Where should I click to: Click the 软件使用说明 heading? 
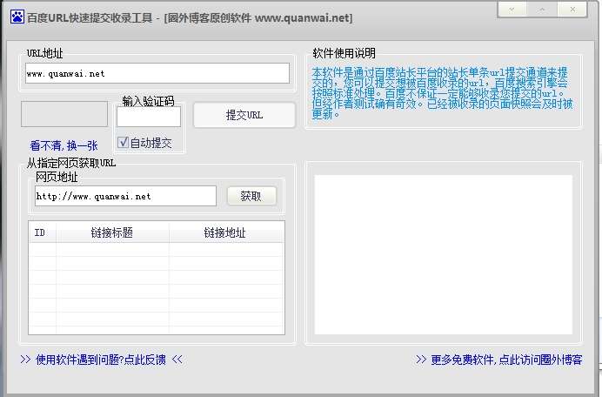tap(344, 53)
